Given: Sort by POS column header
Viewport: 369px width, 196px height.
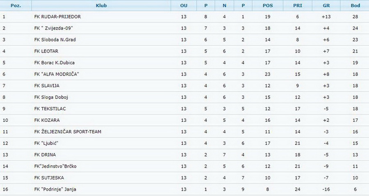Looking at the screenshot, I should 268,5.
